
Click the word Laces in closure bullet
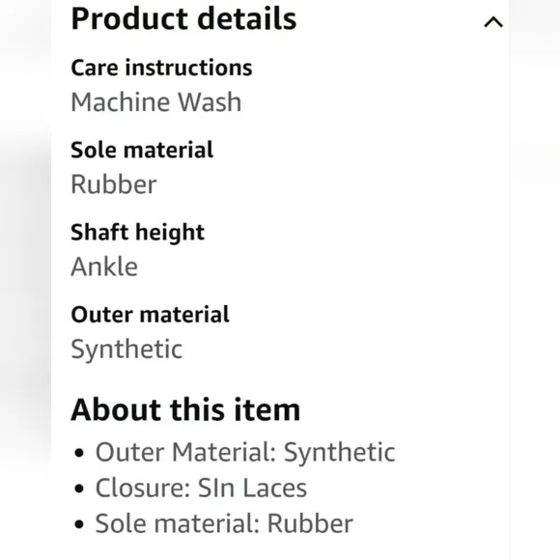click(x=274, y=488)
